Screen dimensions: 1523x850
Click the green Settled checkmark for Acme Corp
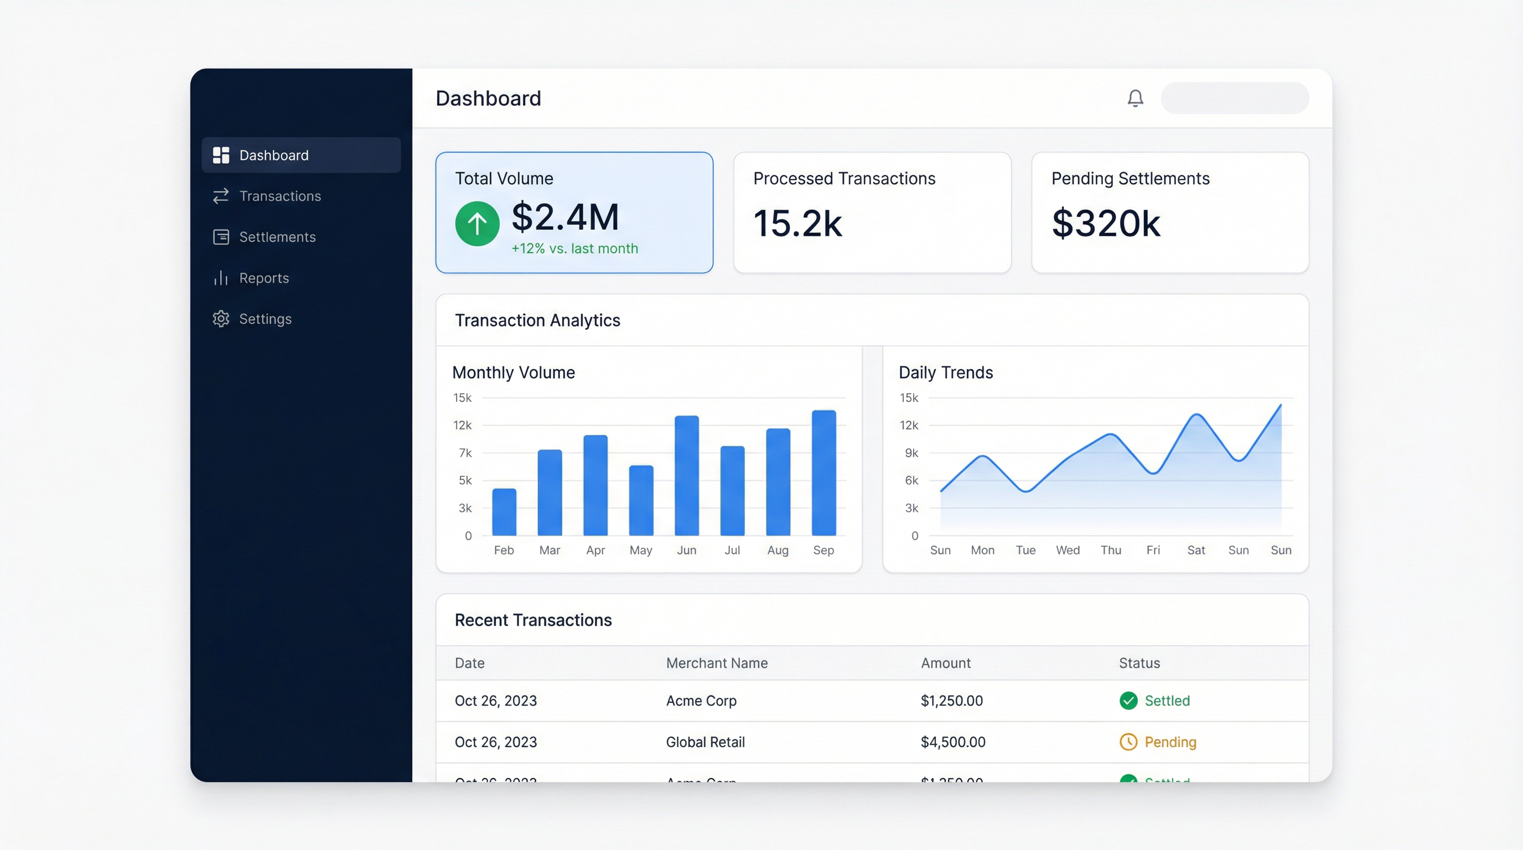(x=1128, y=701)
